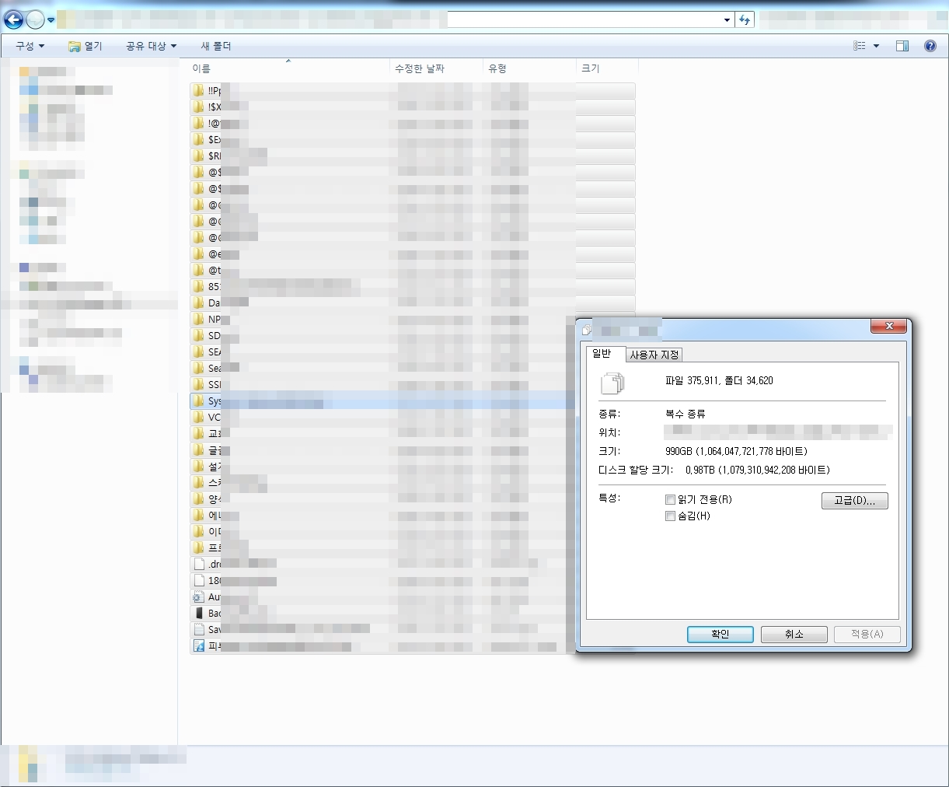Click the forward navigation arrow button
The image size is (949, 787).
point(35,19)
